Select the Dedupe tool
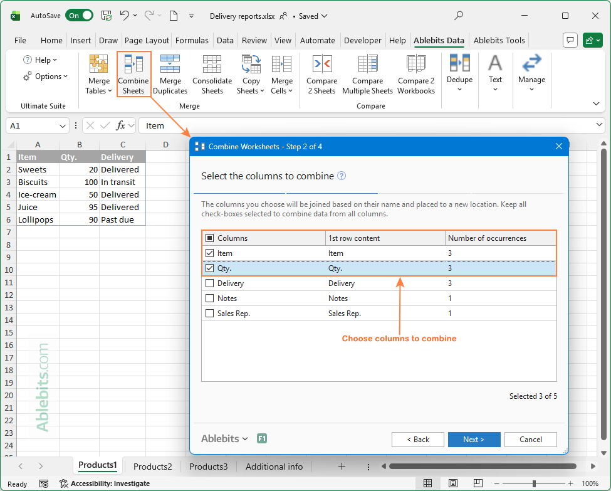Image resolution: width=611 pixels, height=491 pixels. [459, 74]
